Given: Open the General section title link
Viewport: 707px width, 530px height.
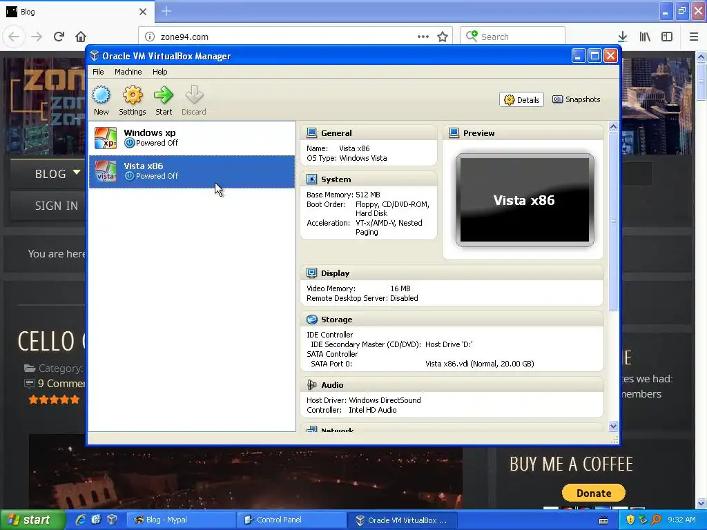Looking at the screenshot, I should pyautogui.click(x=336, y=133).
